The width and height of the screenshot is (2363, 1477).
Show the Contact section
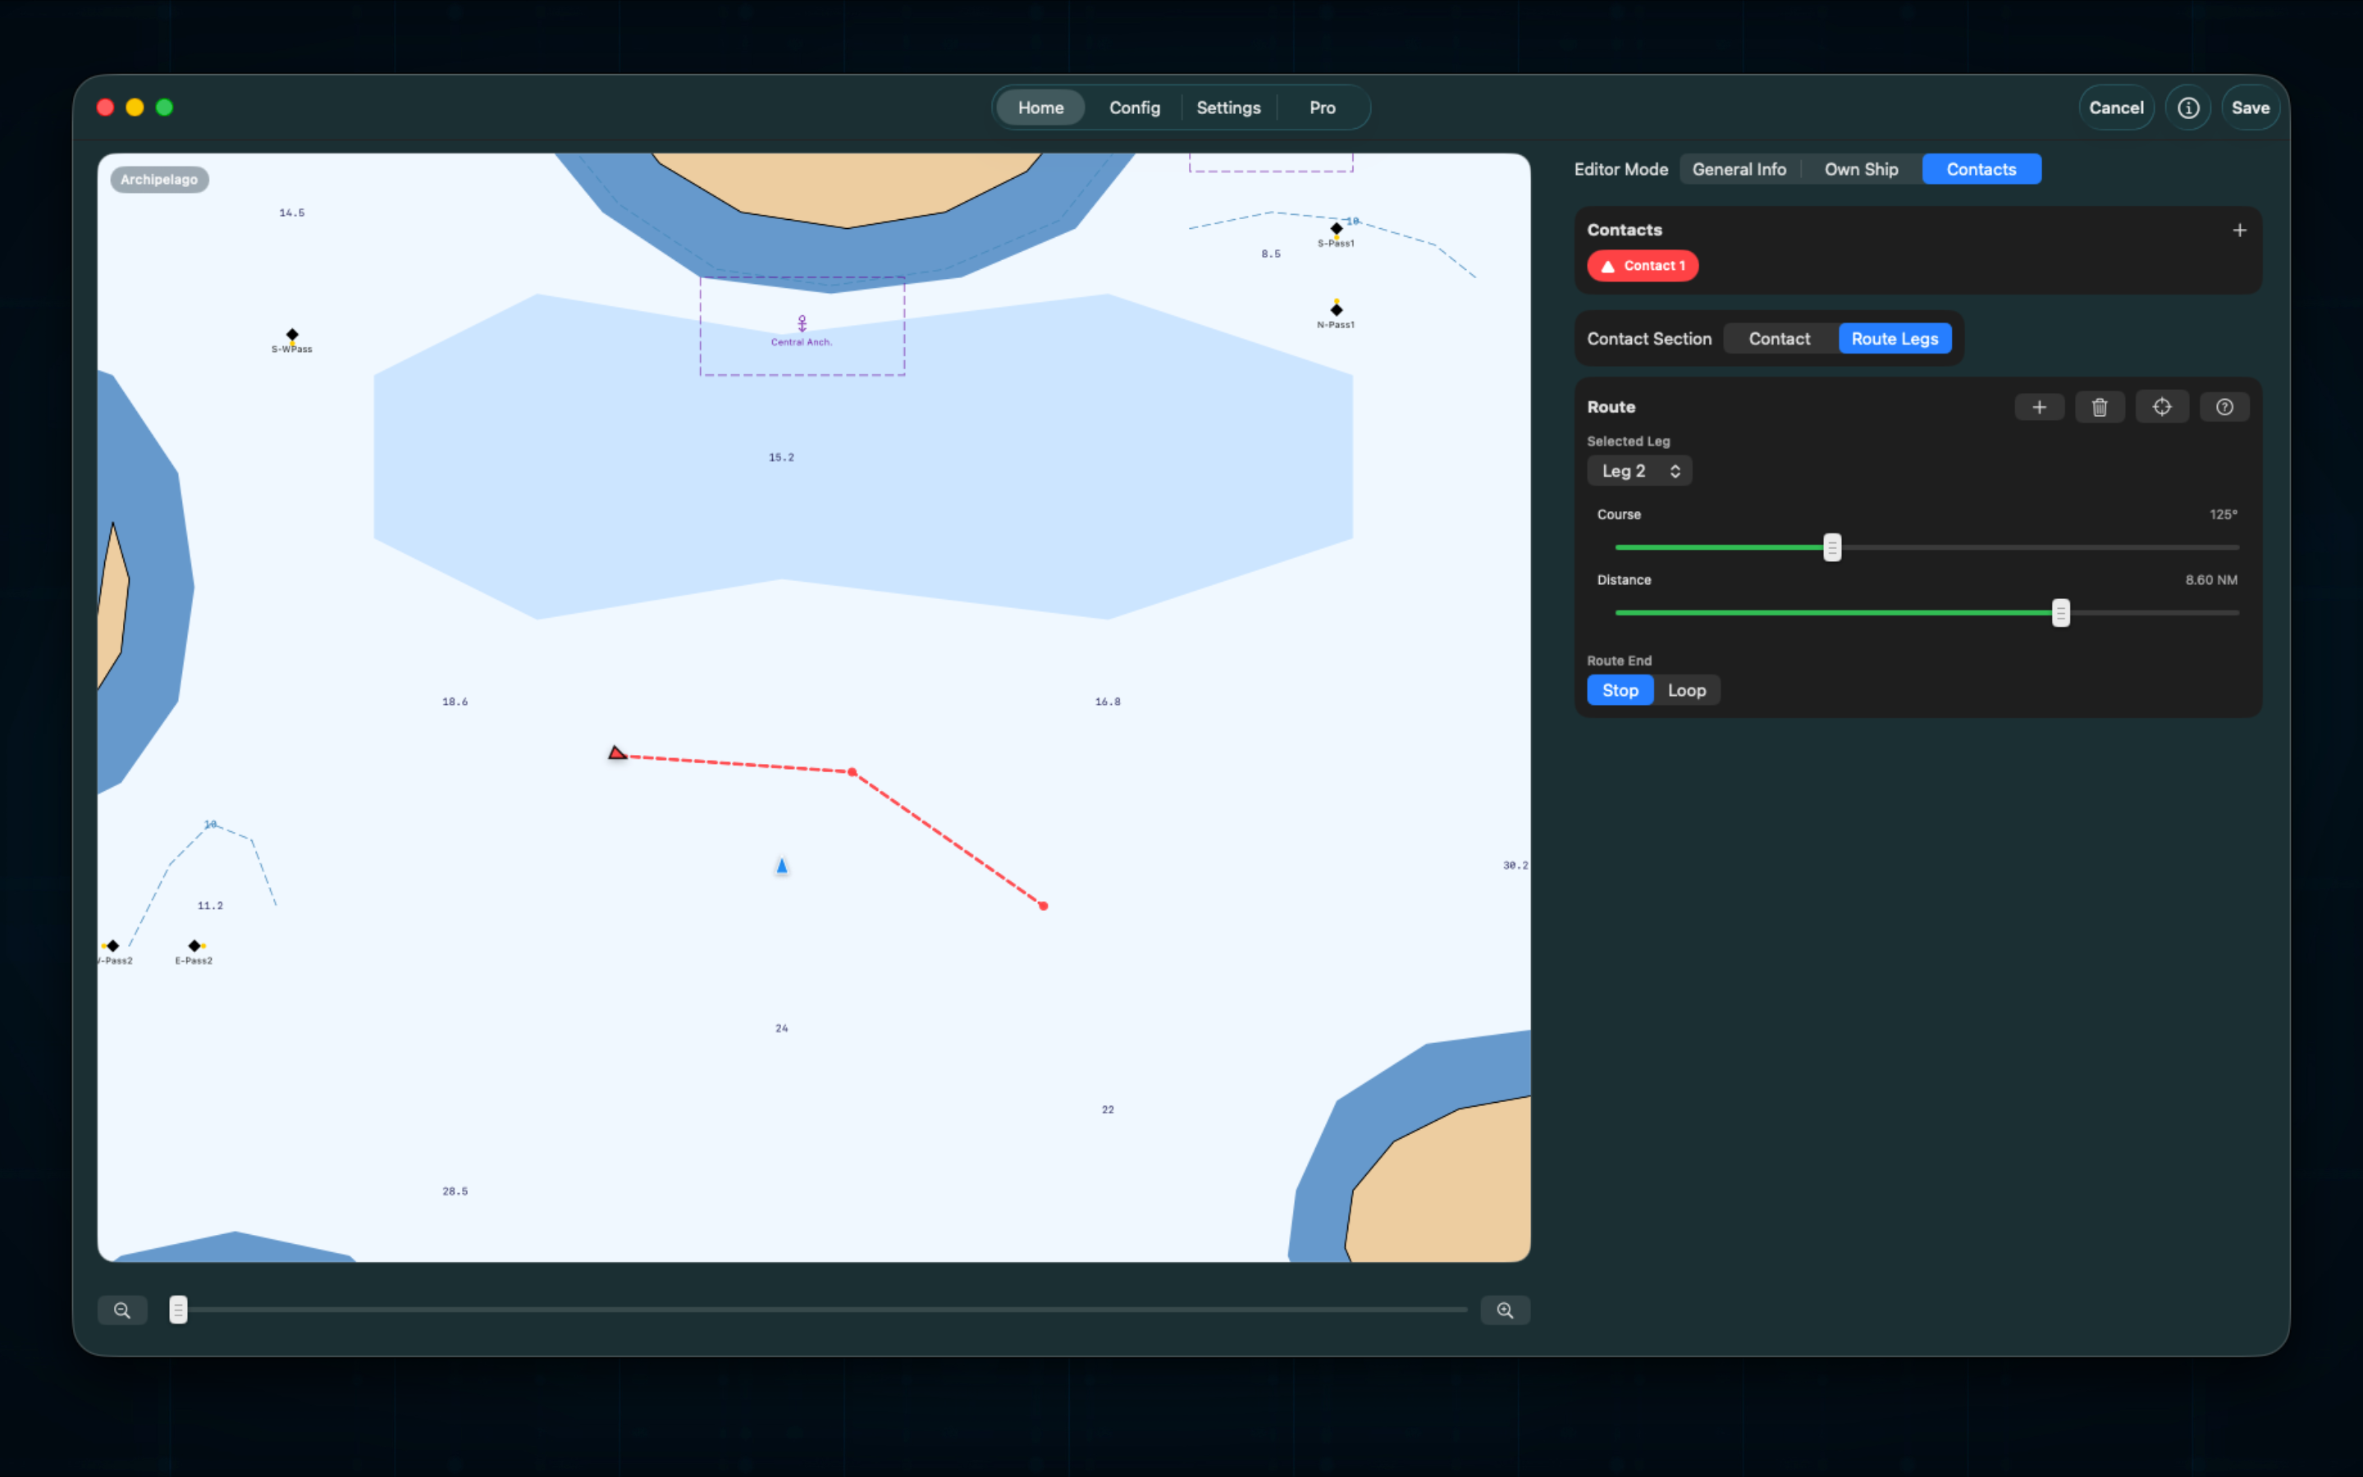pos(1779,339)
